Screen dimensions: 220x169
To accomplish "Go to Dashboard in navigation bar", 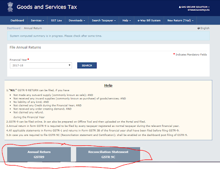I will point(17,20).
